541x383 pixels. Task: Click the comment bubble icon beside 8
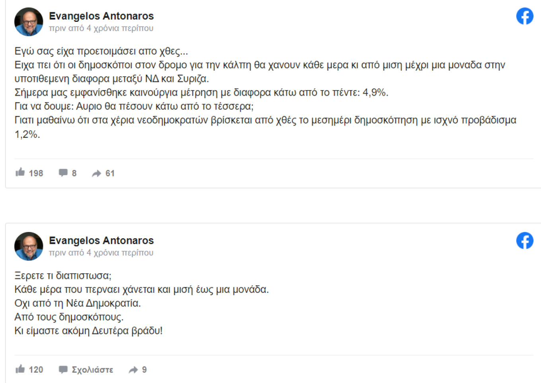[63, 173]
